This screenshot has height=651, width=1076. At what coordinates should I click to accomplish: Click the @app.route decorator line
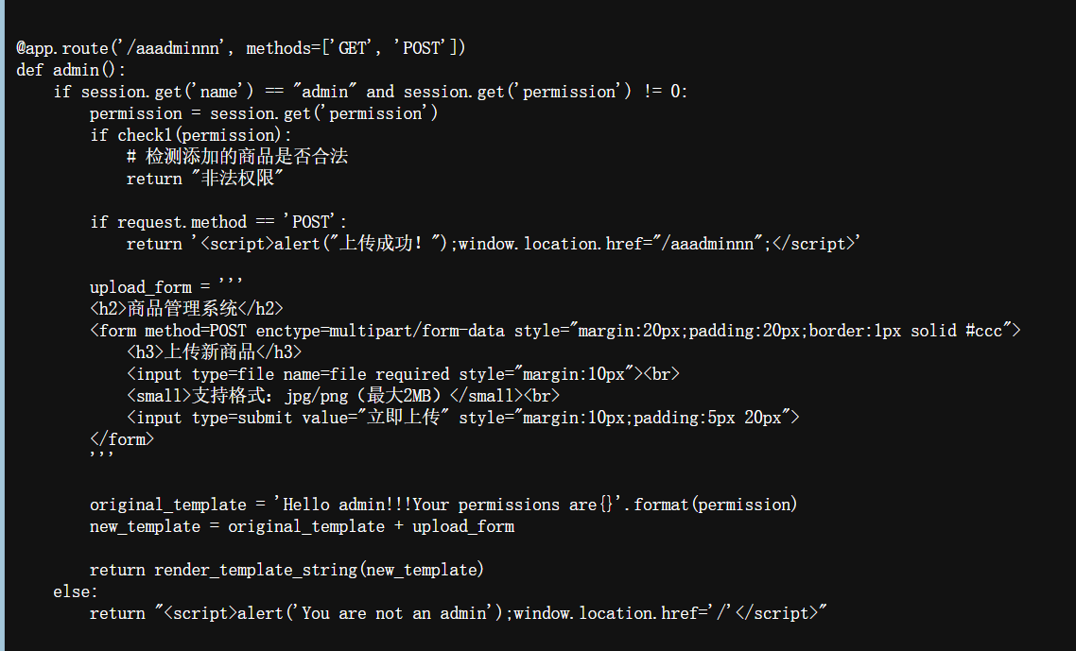(241, 48)
